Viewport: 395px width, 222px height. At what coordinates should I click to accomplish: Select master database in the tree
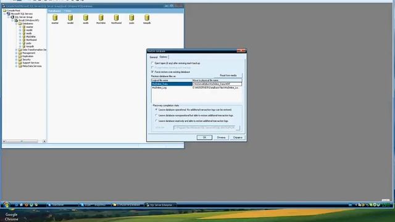tap(30, 27)
